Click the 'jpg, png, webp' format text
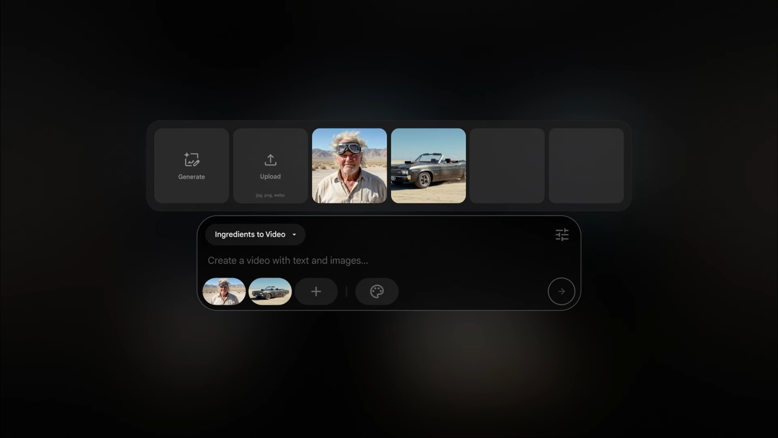 [270, 195]
